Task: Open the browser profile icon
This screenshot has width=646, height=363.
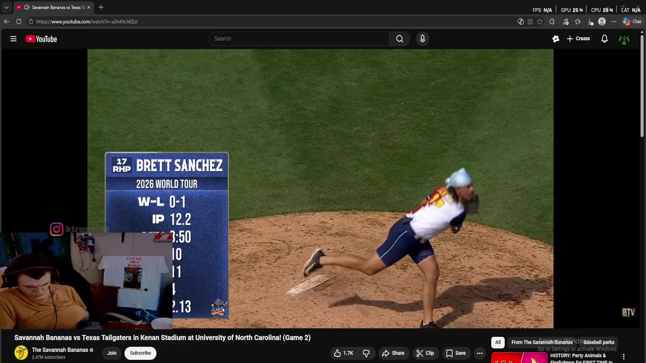Action: [602, 22]
